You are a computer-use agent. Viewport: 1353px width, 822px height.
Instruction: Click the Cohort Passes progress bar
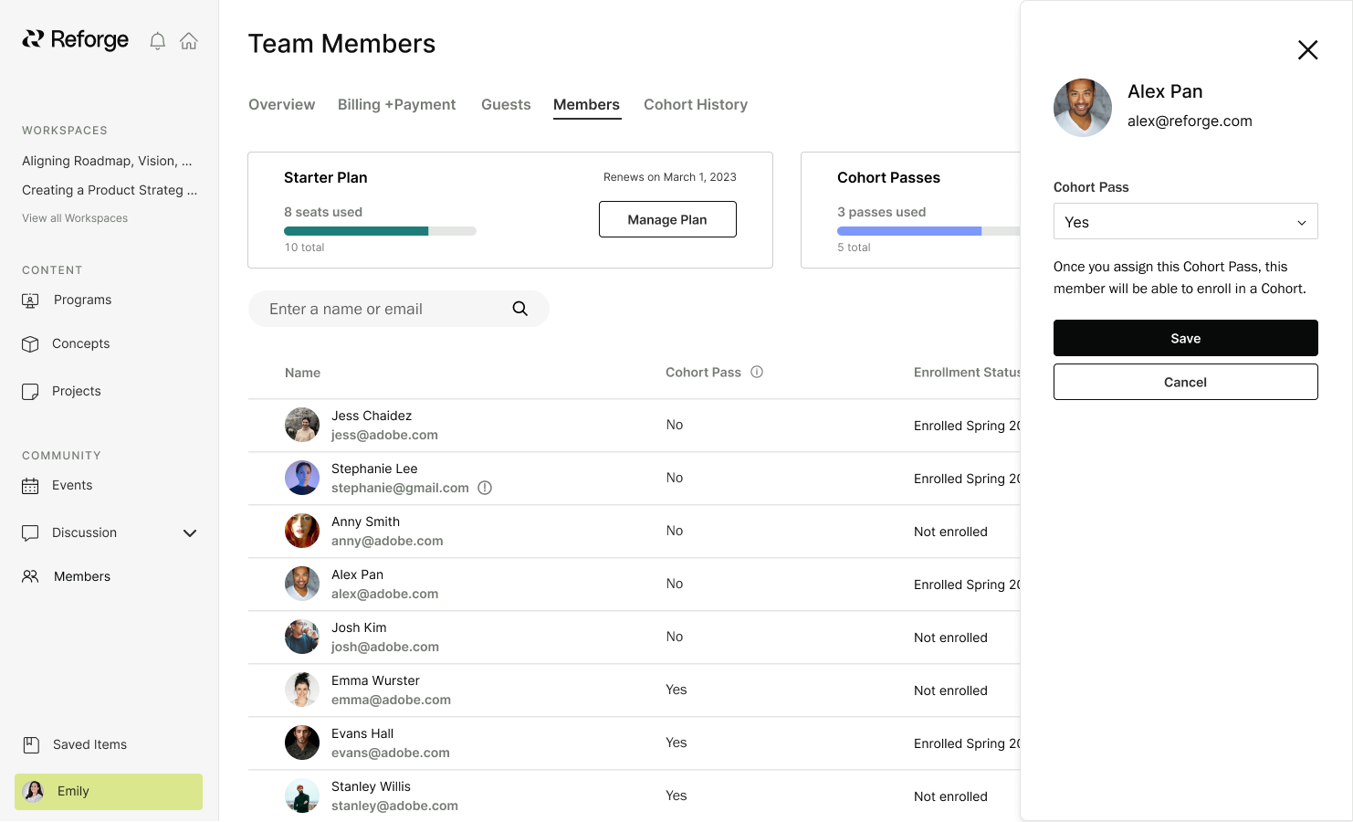pos(928,231)
